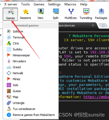Viewport: 109px width, 120px height.
Task: Start the Ninvaders rocket game
Action: (31, 61)
